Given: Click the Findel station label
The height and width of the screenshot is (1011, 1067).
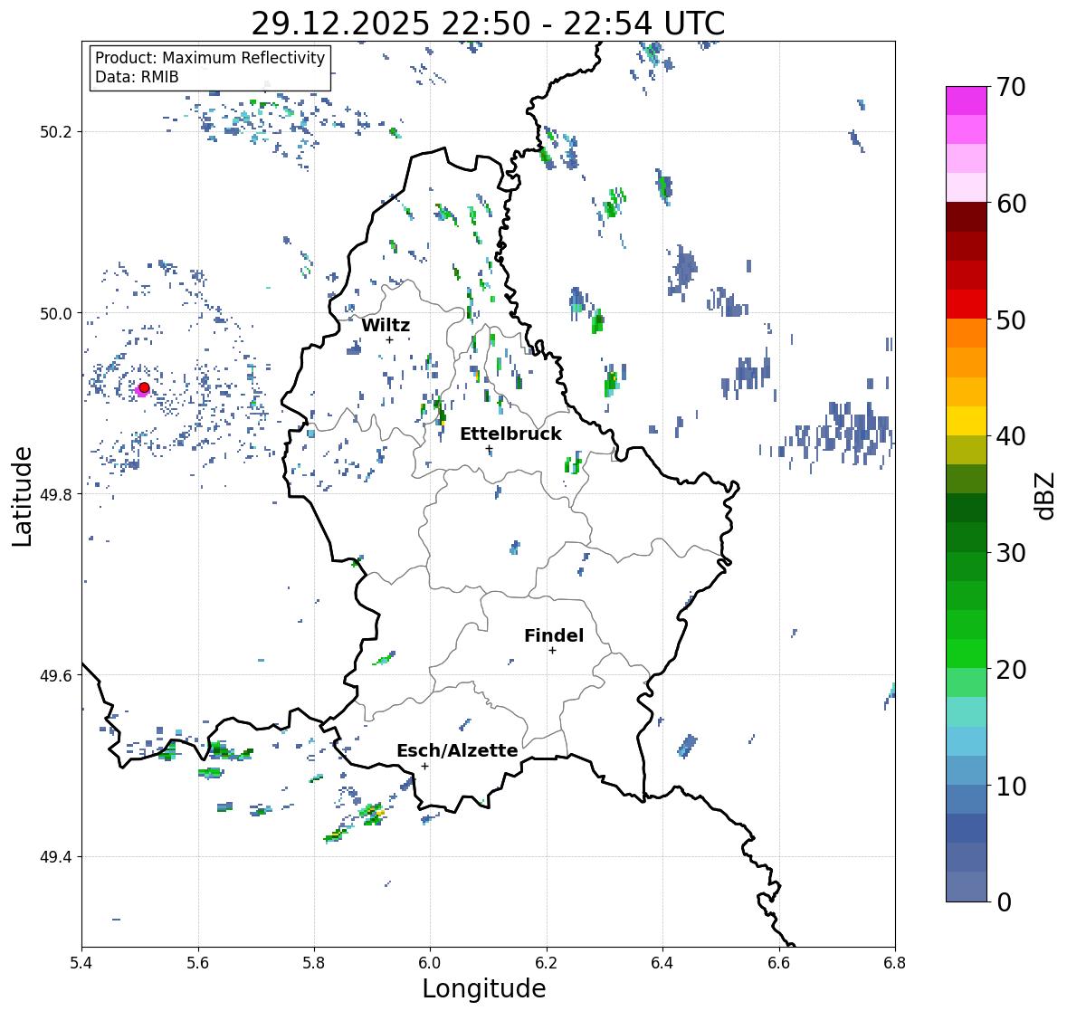Looking at the screenshot, I should (x=554, y=635).
